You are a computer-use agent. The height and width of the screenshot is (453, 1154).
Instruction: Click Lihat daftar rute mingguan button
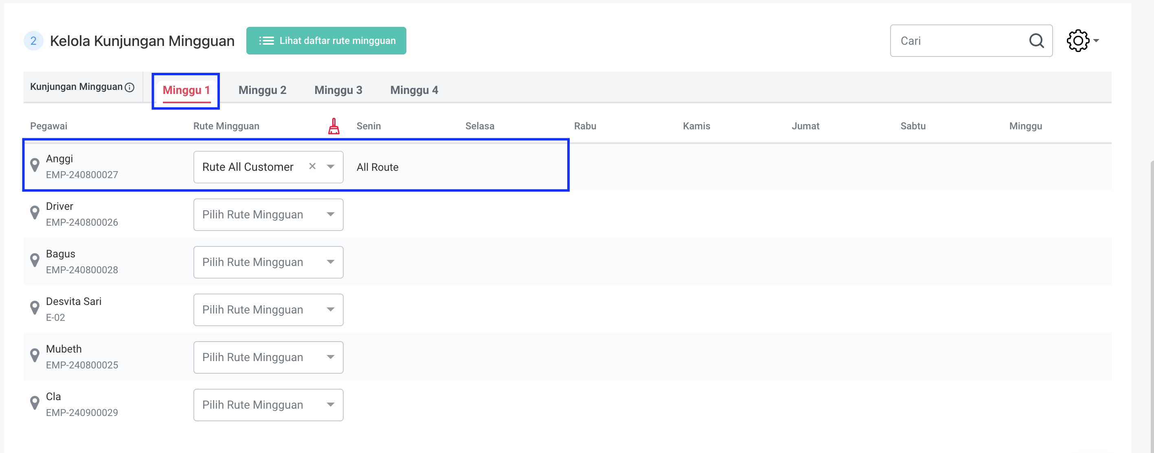[326, 41]
